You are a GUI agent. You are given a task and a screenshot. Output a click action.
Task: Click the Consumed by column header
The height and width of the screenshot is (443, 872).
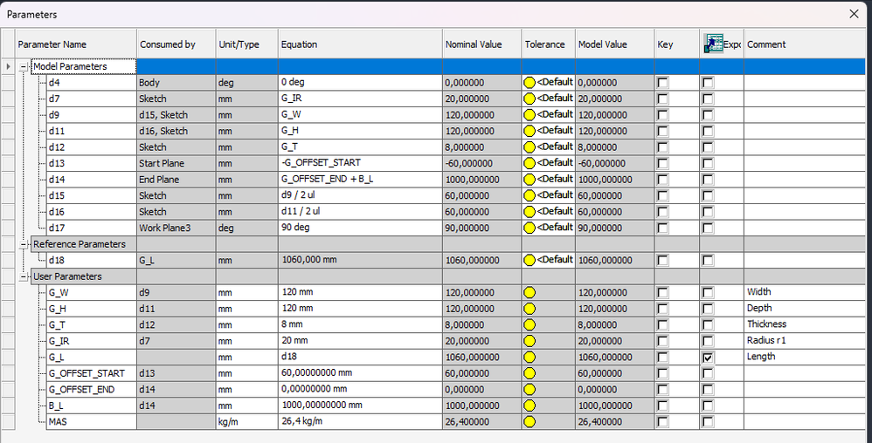coord(176,44)
